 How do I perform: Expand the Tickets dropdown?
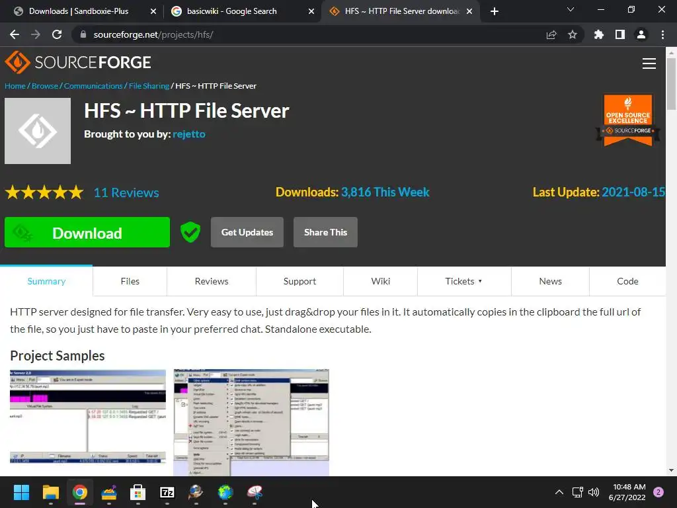coord(464,281)
